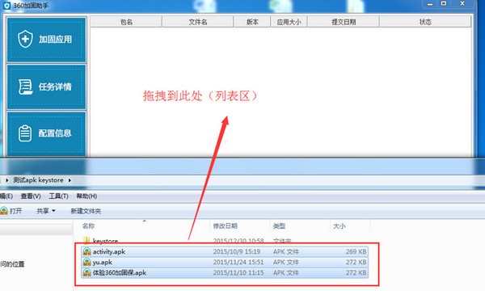Sort files by 大小 column
Image resolution: width=485 pixels, height=291 pixels.
tap(339, 226)
